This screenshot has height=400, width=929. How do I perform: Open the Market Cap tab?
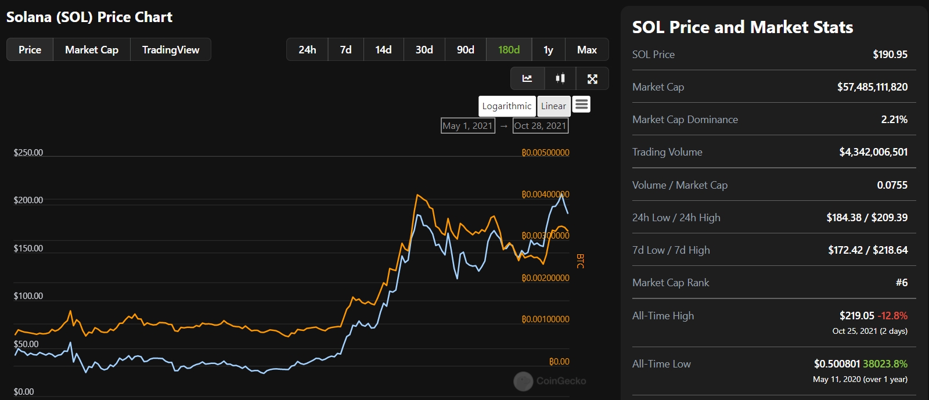pos(92,50)
